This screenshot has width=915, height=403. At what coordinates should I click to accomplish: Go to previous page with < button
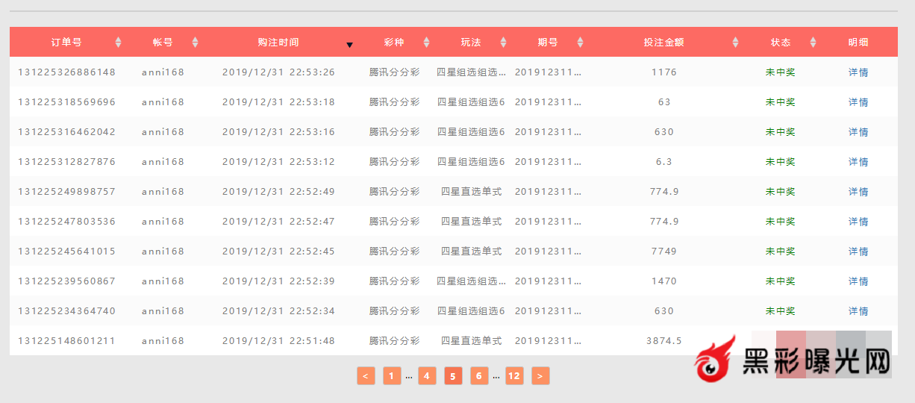[366, 376]
